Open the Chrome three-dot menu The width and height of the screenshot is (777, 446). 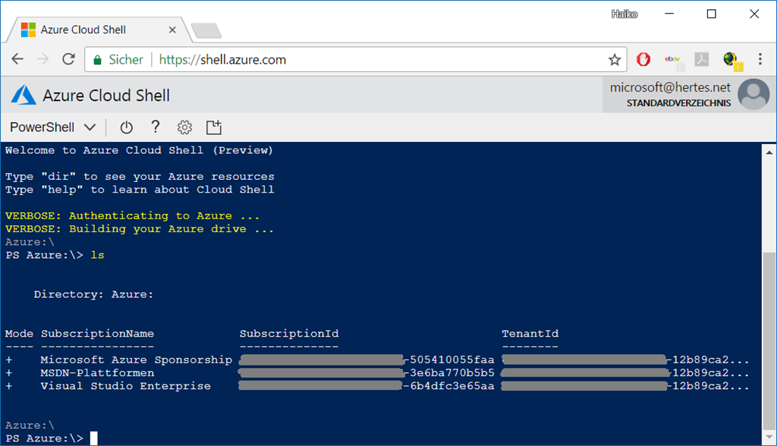click(760, 59)
